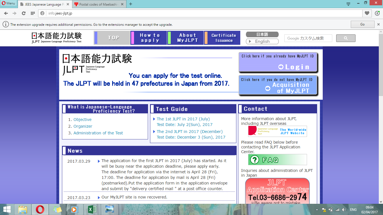Click the Google custom search field
The height and width of the screenshot is (215, 383).
click(308, 38)
